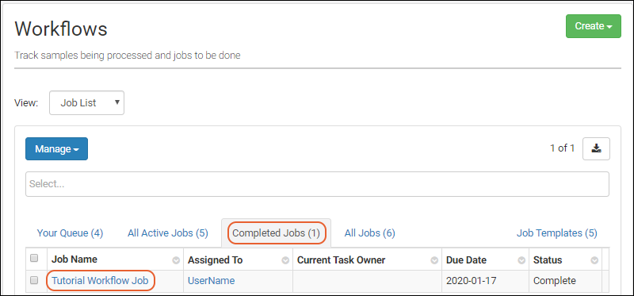The height and width of the screenshot is (296, 634).
Task: Expand the Create dropdown button
Action: click(593, 26)
